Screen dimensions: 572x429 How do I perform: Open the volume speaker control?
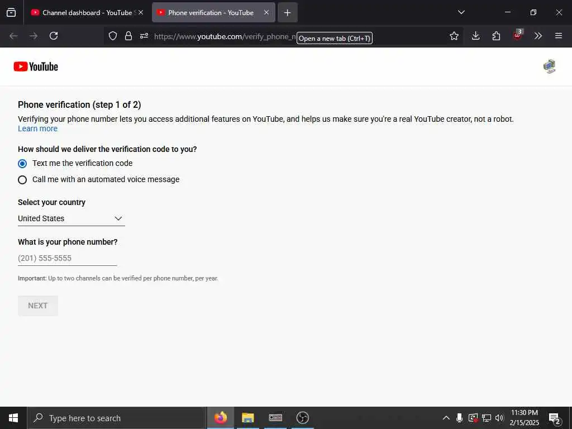click(499, 418)
